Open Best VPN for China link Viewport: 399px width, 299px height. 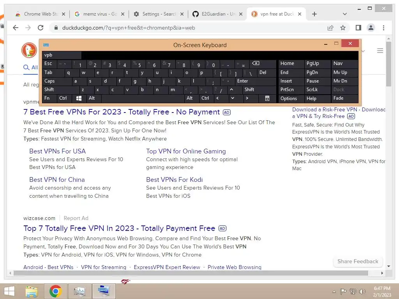57,180
